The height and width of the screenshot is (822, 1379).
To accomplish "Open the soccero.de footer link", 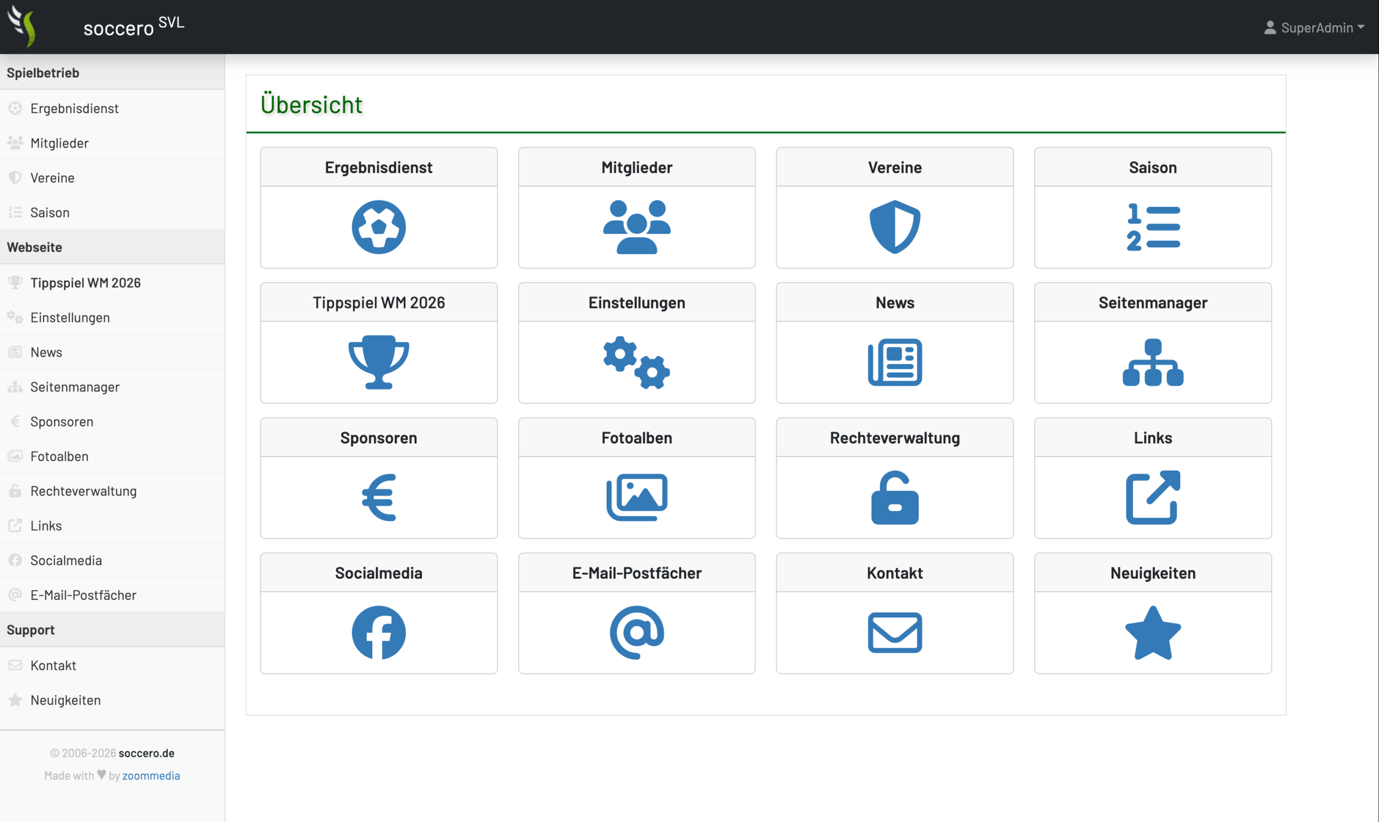I will (146, 753).
